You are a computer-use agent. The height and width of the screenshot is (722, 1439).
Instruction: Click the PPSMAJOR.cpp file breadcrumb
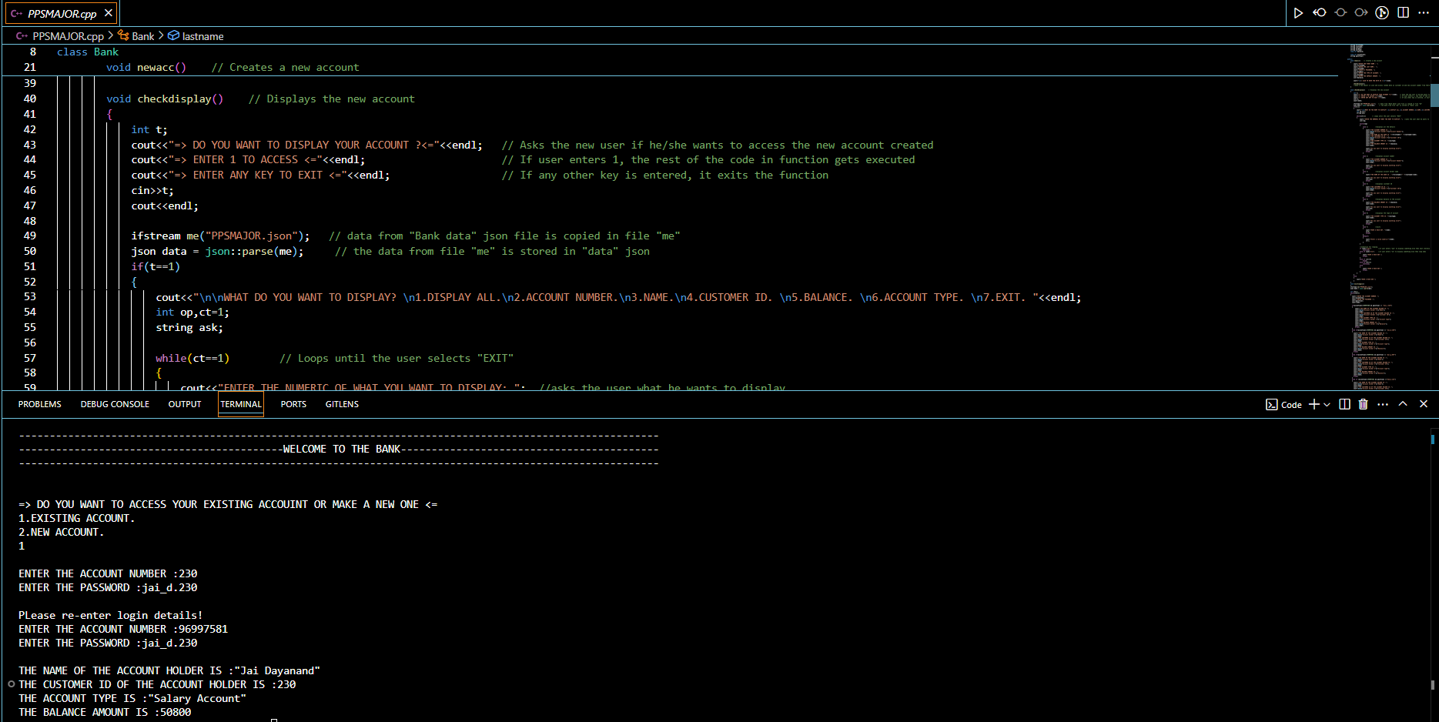(68, 36)
